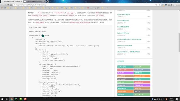
Task: Select the Mac (5) tag
Action: click(142, 91)
